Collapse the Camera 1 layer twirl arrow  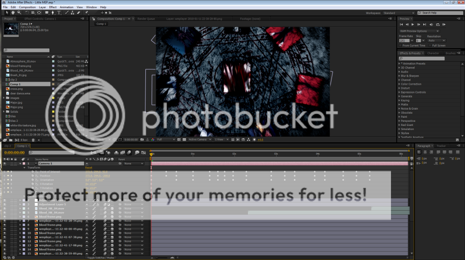coord(20,164)
